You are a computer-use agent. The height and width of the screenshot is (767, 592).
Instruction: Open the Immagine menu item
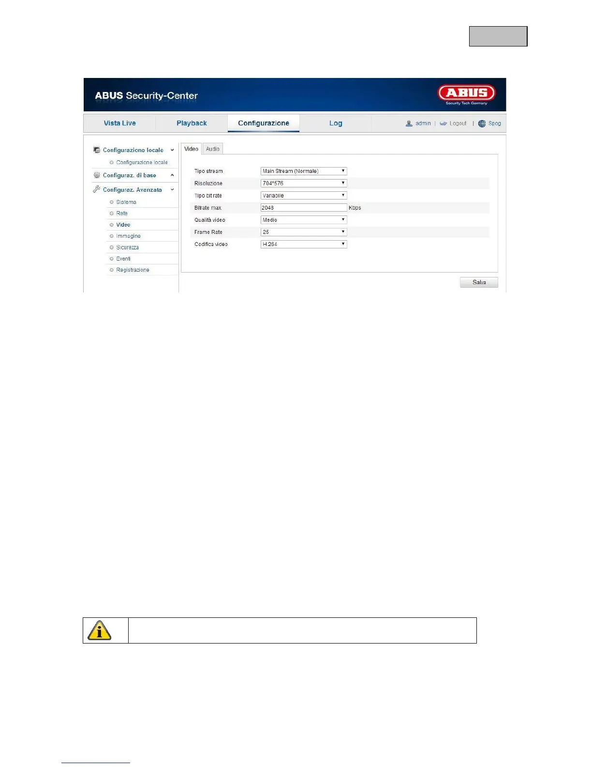[x=128, y=236]
